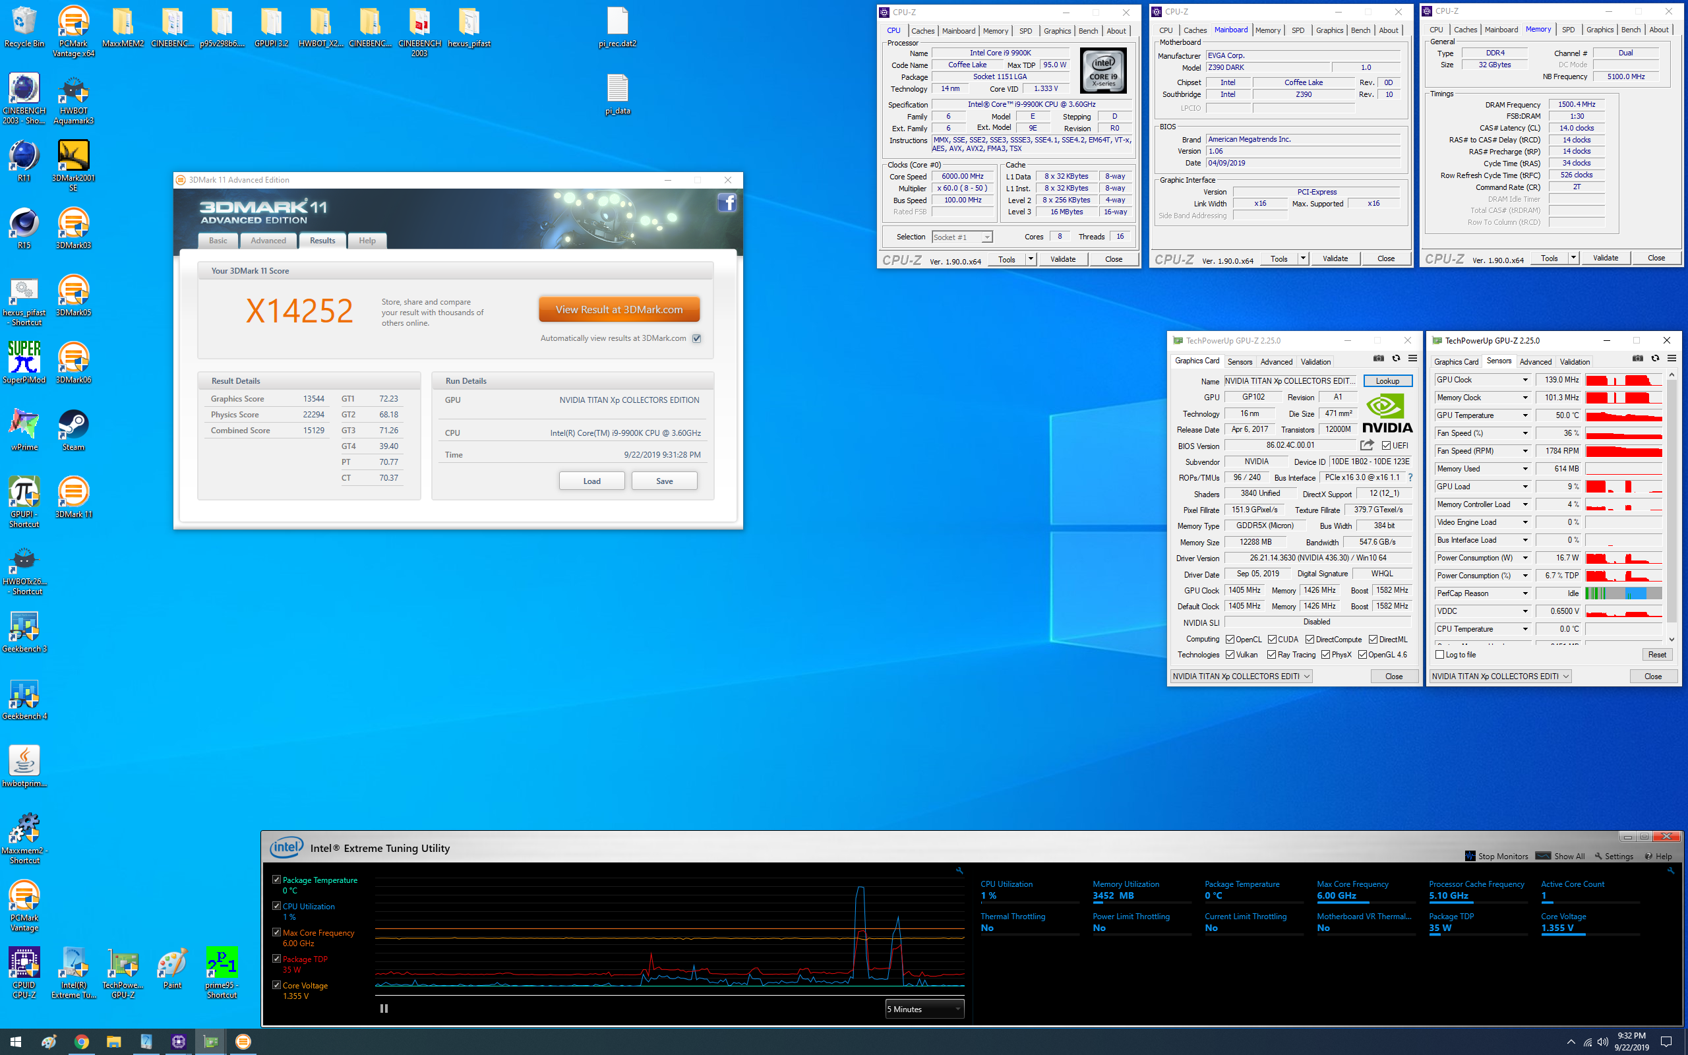
Task: Open hamburger menu in GPU-Z Sensors window
Action: tap(1672, 359)
